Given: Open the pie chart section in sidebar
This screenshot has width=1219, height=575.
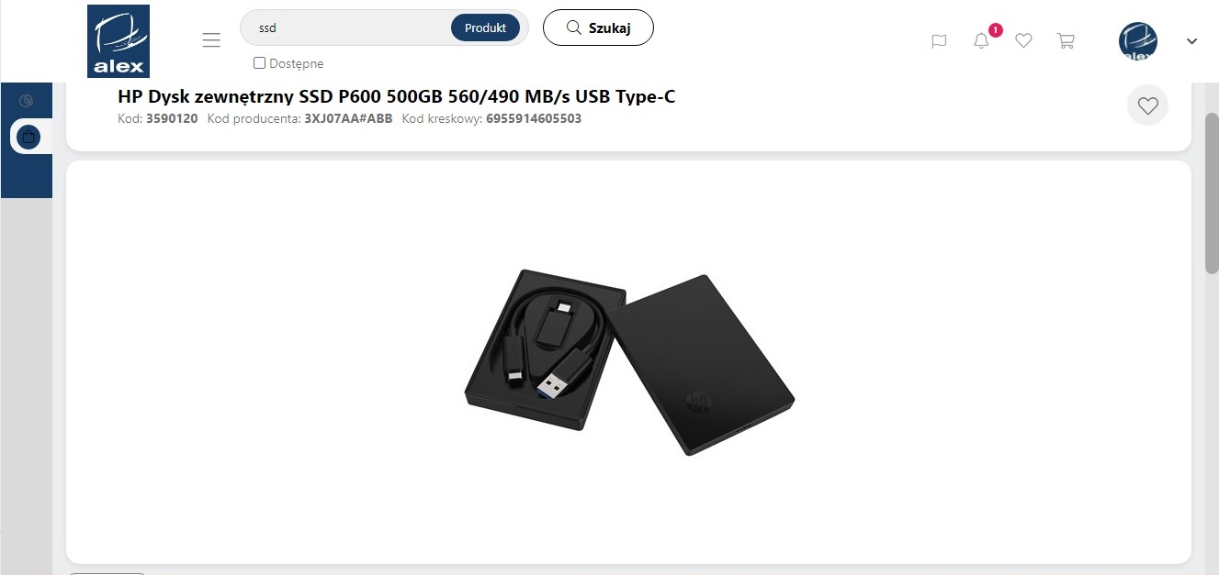Looking at the screenshot, I should [x=27, y=101].
